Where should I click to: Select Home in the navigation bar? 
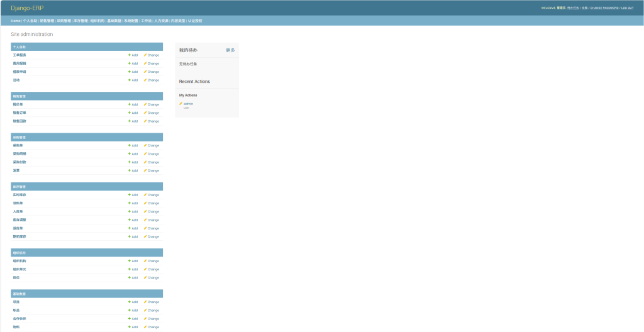(x=16, y=21)
